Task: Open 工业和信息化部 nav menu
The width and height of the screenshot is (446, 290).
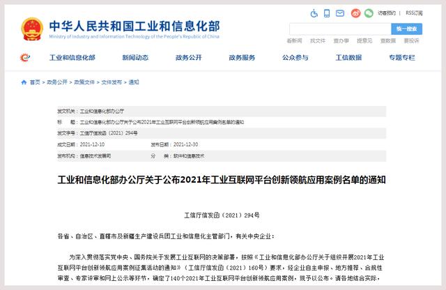Action: tap(72, 58)
